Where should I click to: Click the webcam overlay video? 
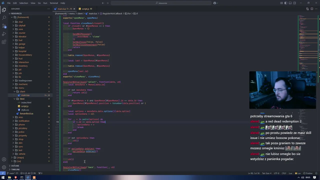click(x=282, y=90)
